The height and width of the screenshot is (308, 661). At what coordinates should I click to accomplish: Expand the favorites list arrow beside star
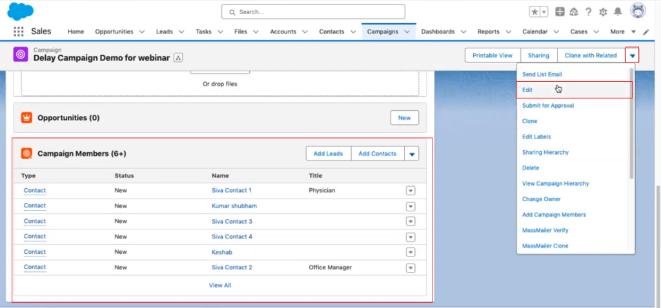(544, 12)
